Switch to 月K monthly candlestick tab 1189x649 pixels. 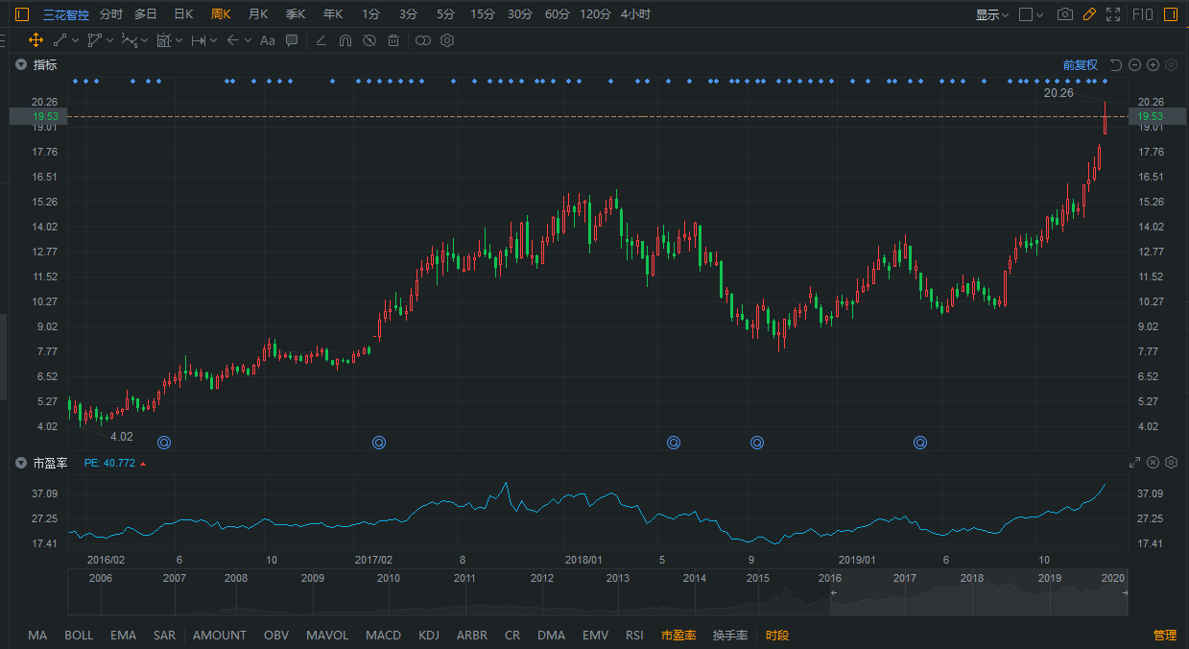click(258, 14)
